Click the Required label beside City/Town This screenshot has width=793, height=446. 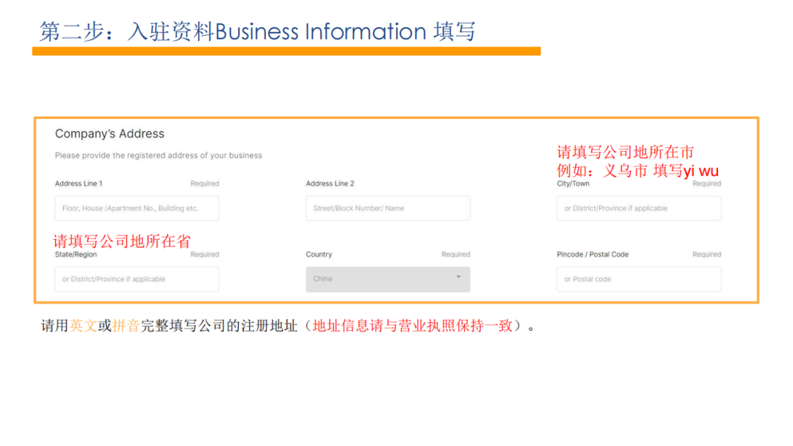click(x=706, y=183)
